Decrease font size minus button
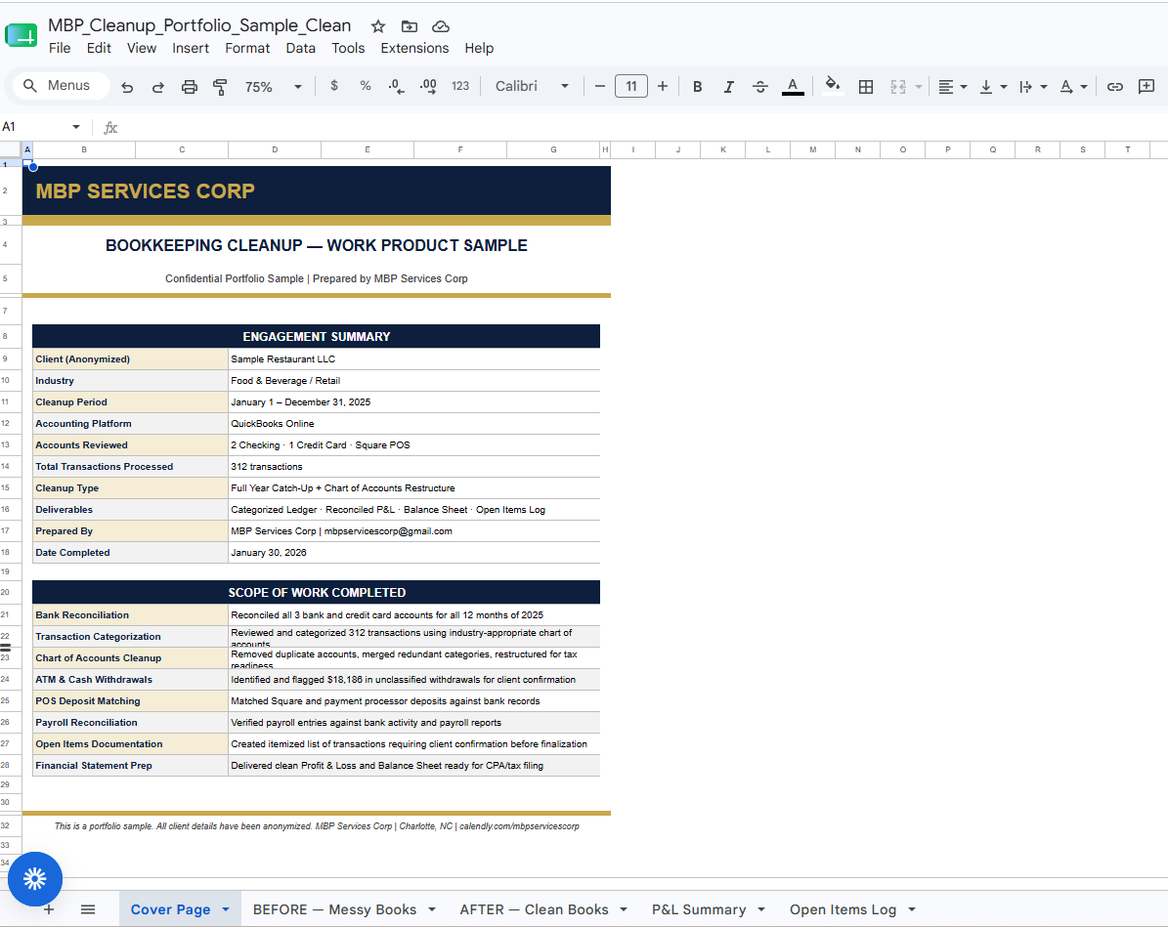 point(600,86)
